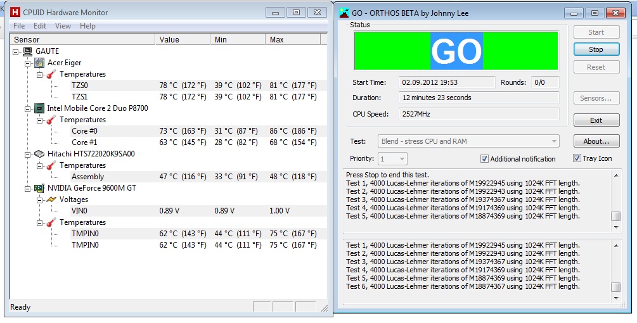The height and width of the screenshot is (323, 637).
Task: Click the HWMonitor window resize grip
Action: (323, 308)
